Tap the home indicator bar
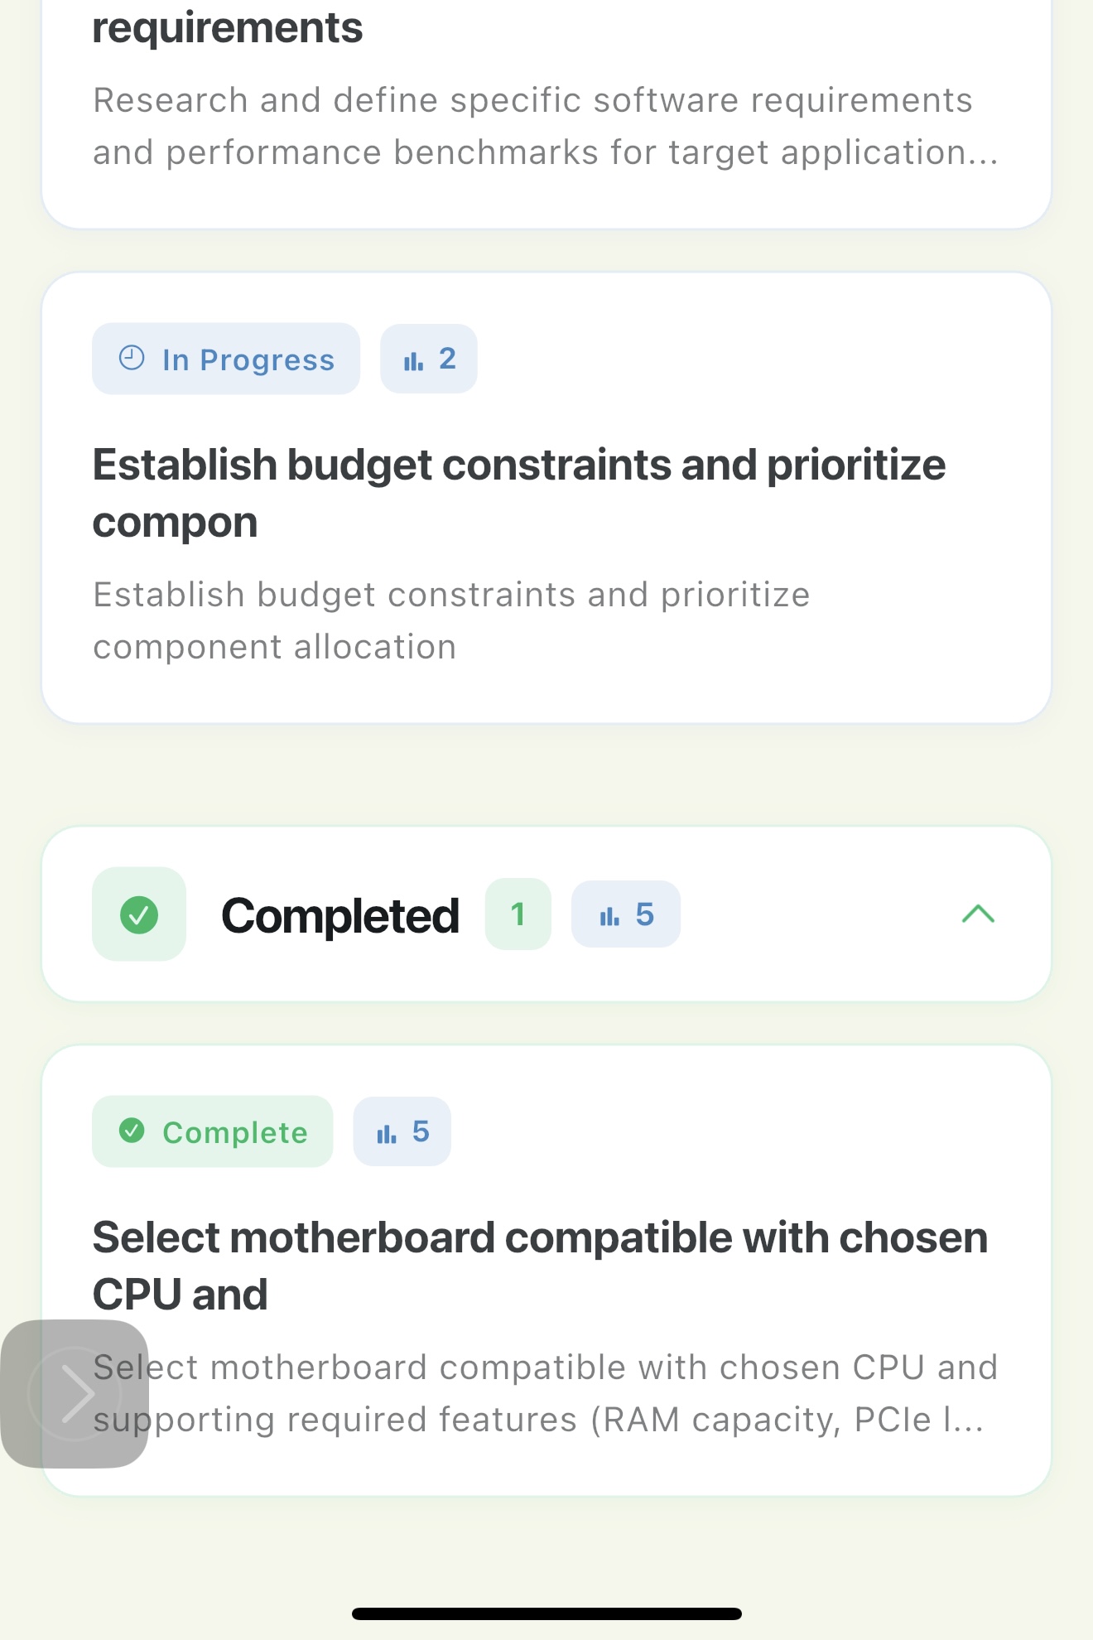The width and height of the screenshot is (1093, 1640). (546, 1613)
